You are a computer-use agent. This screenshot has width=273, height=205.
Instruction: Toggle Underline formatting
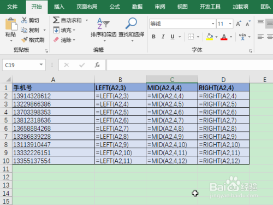click(x=173, y=37)
